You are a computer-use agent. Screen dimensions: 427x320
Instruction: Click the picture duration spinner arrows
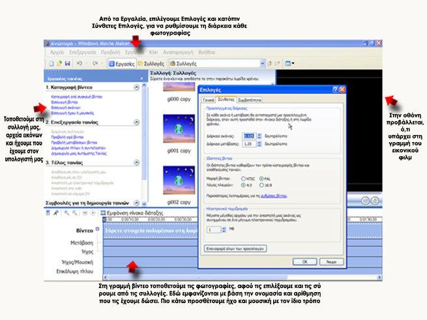click(x=259, y=136)
